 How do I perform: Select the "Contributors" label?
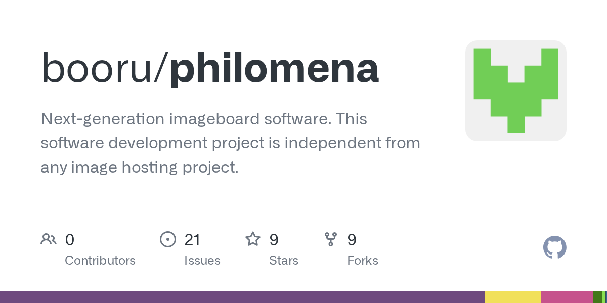tap(100, 261)
